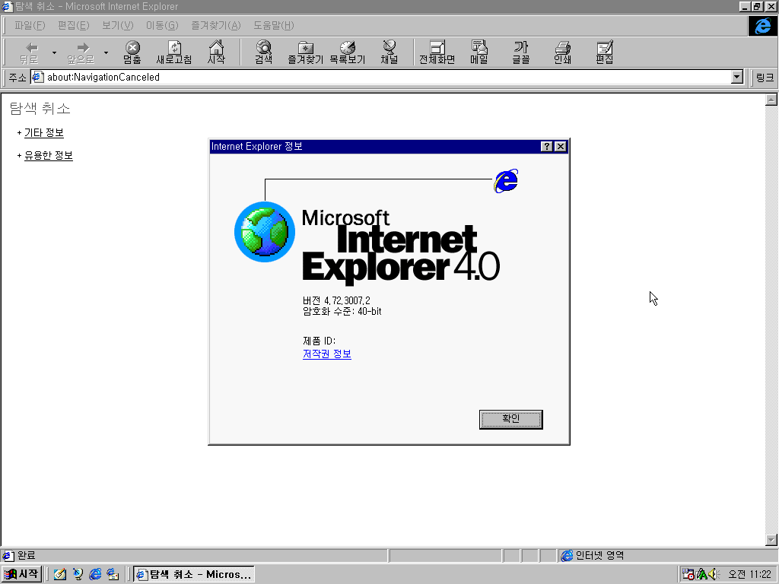Open Forward button history dropdown arrow
Screen dimensions: 779x584
pos(106,52)
